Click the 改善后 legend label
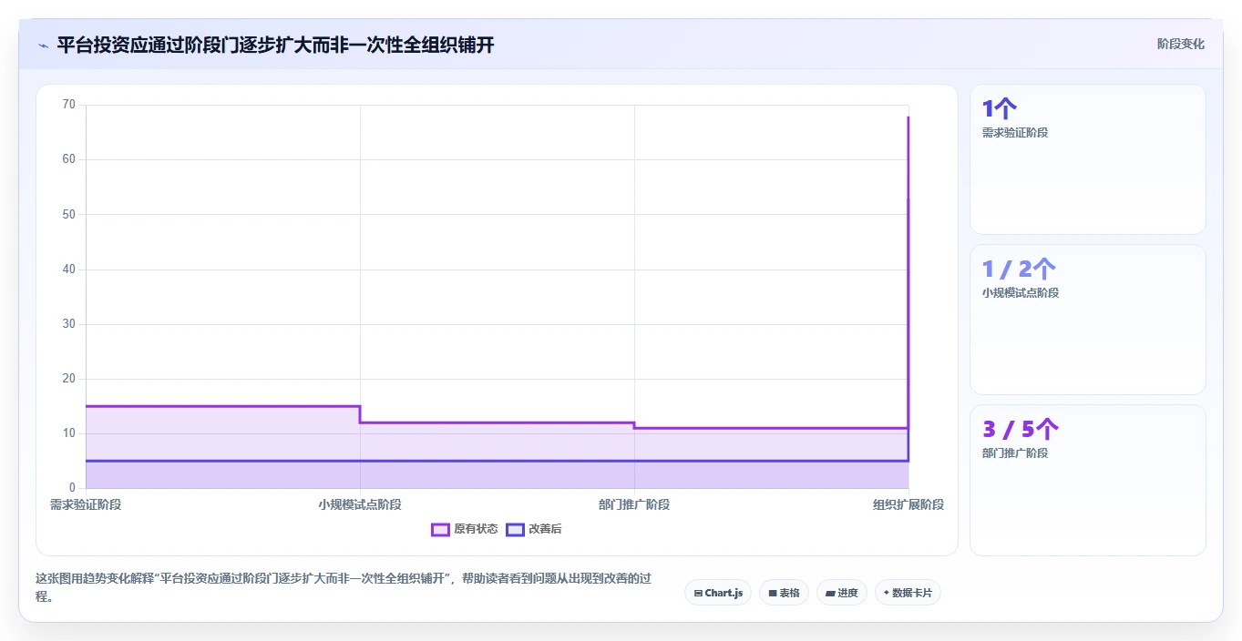 point(545,529)
